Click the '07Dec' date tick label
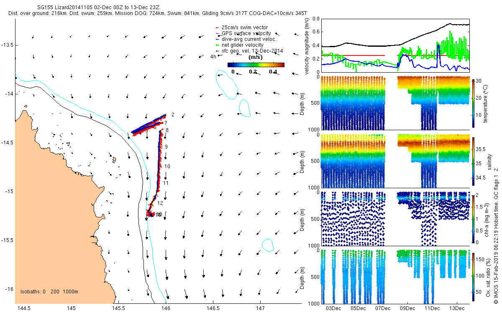Viewport: 502px width, 313px height. point(383,308)
